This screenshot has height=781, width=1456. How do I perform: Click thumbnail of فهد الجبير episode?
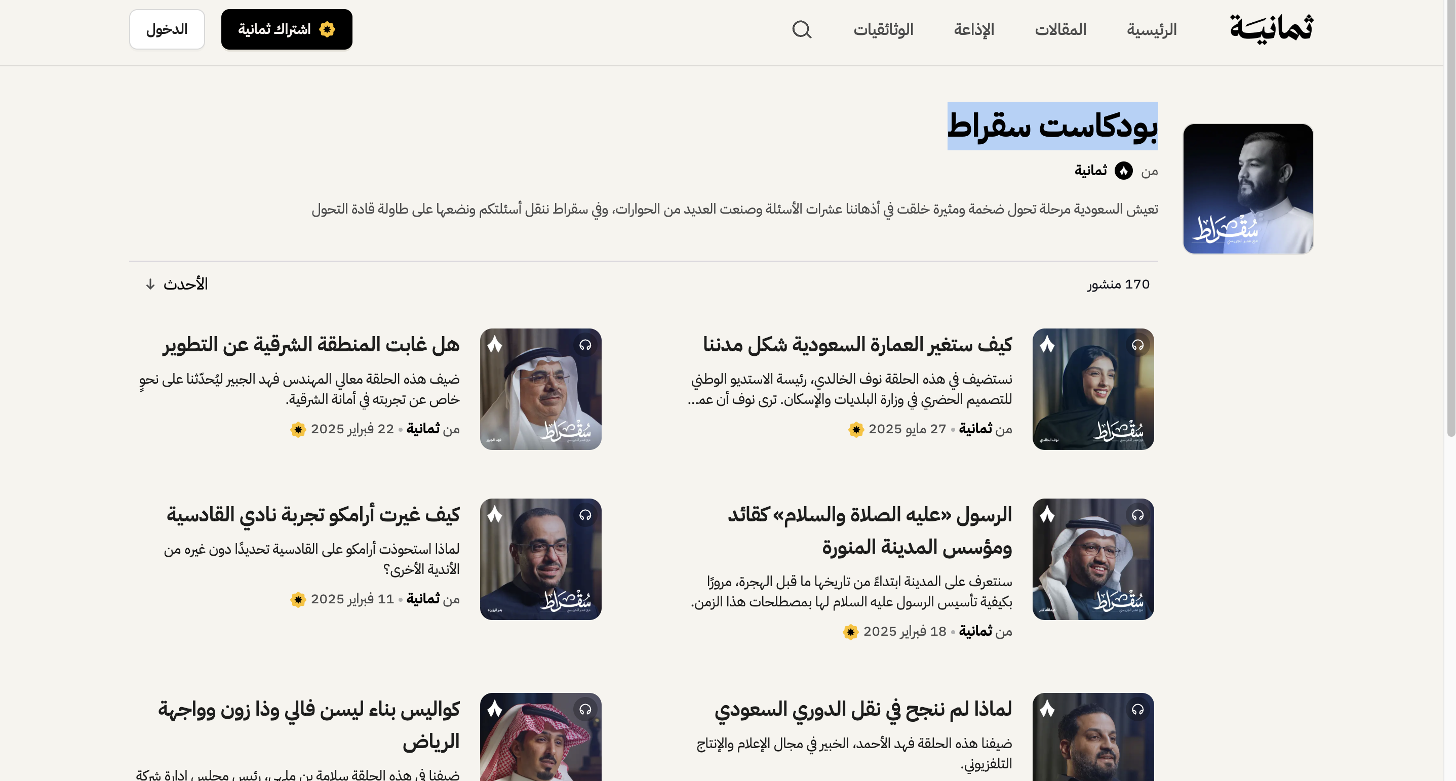[540, 389]
